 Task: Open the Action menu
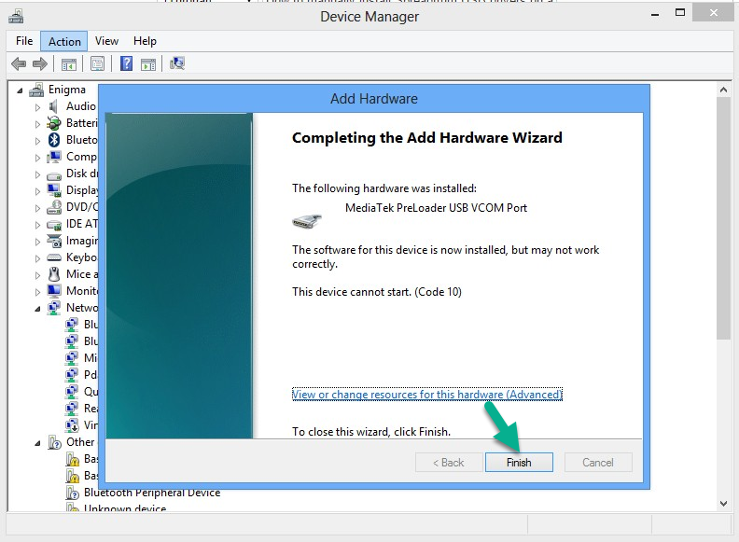click(64, 41)
